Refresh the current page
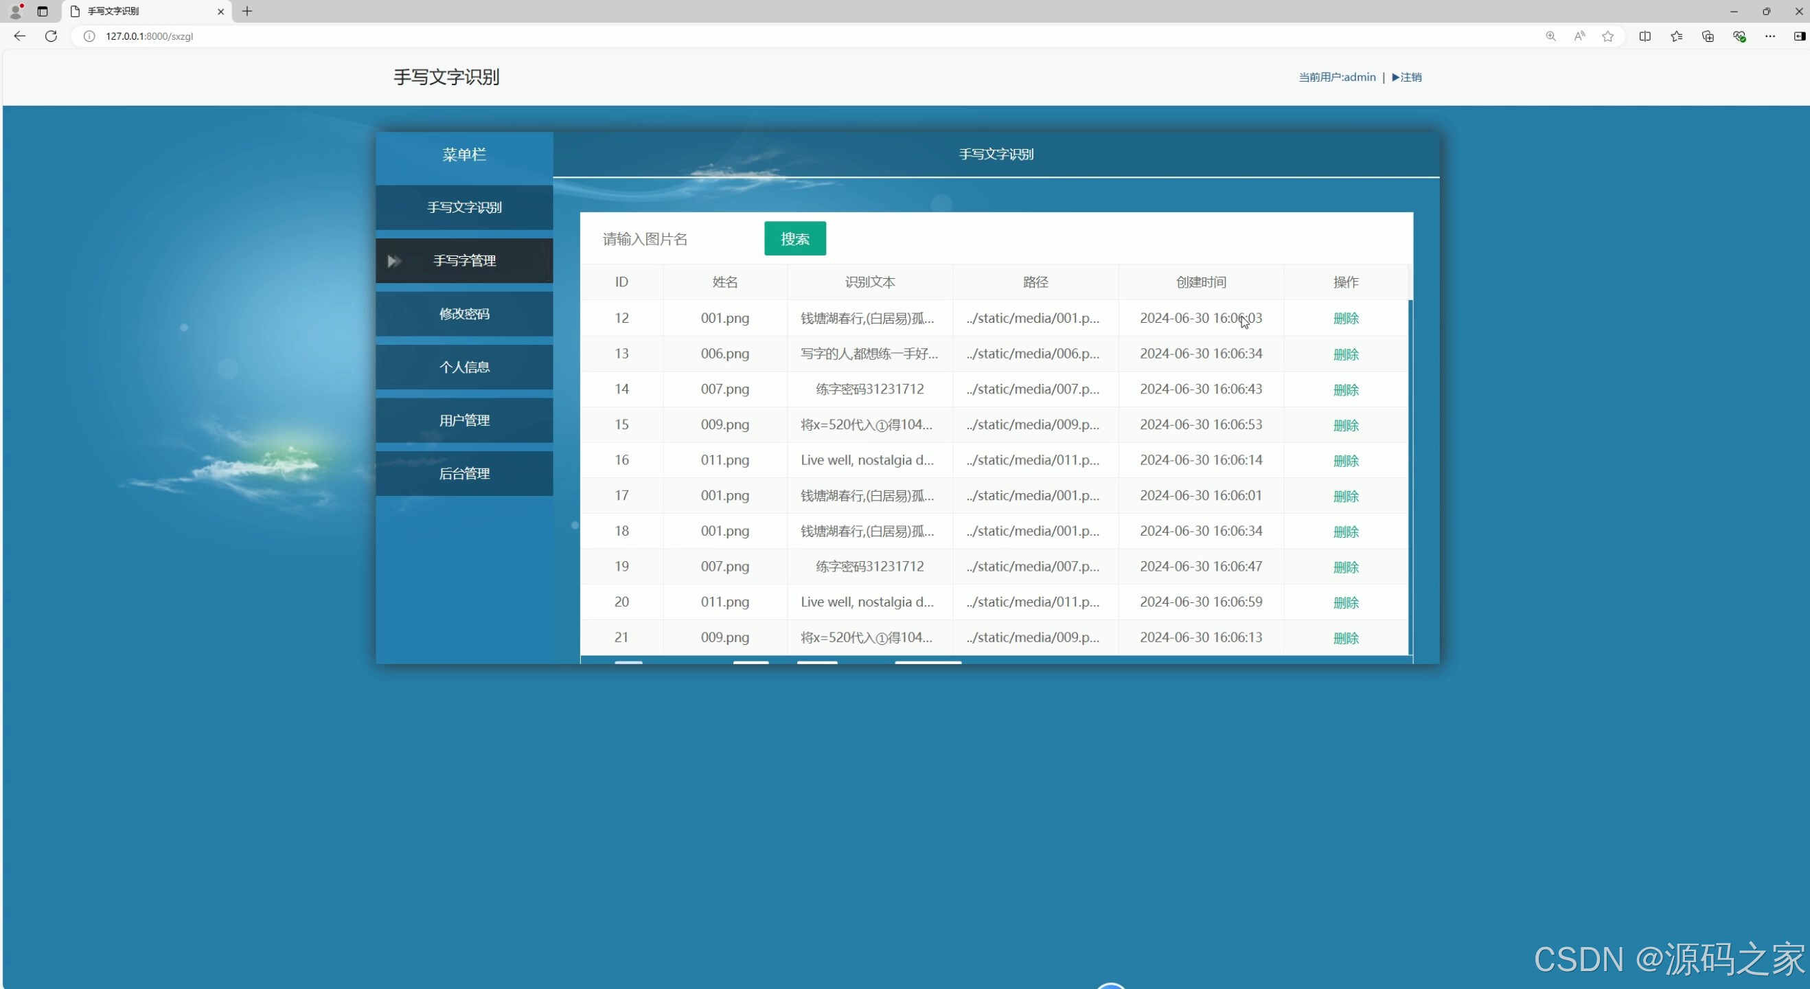The image size is (1810, 989). click(51, 36)
